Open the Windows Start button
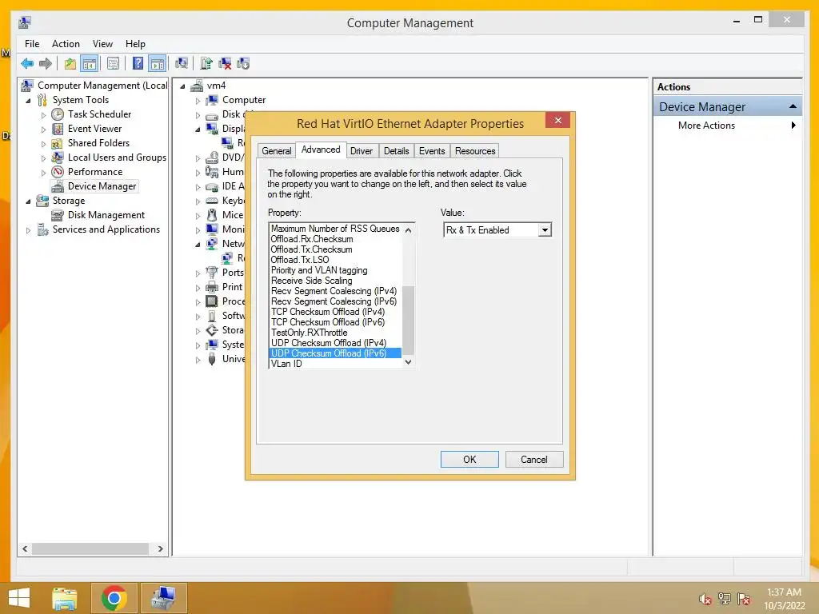819x614 pixels. click(19, 598)
